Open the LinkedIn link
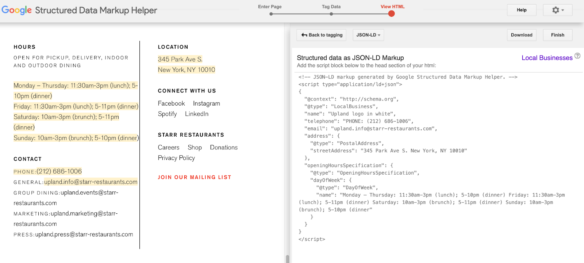584x263 pixels. 197,114
